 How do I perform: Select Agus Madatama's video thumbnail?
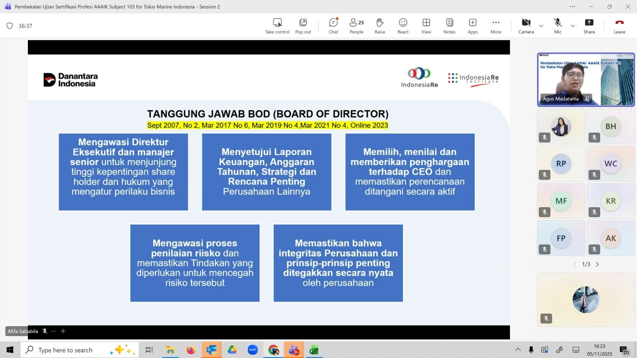click(x=586, y=80)
